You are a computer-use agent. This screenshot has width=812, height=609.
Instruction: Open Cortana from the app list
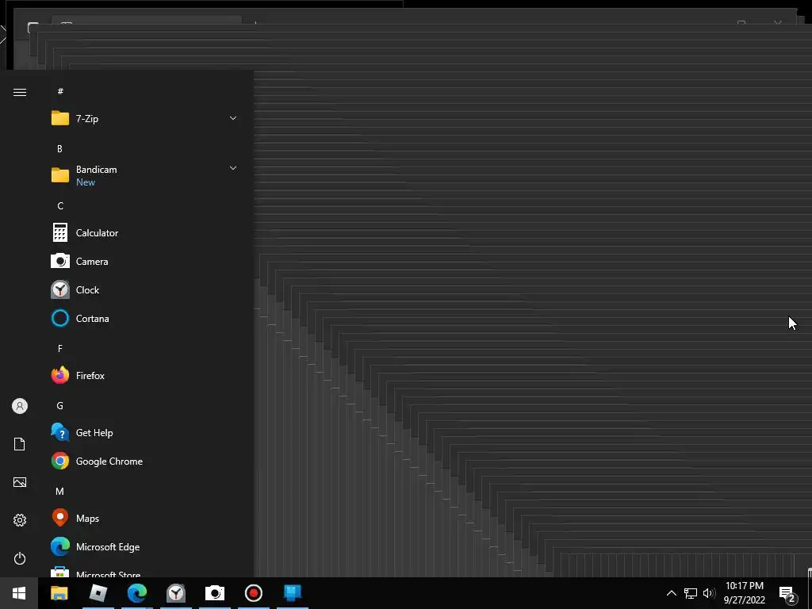(x=144, y=319)
